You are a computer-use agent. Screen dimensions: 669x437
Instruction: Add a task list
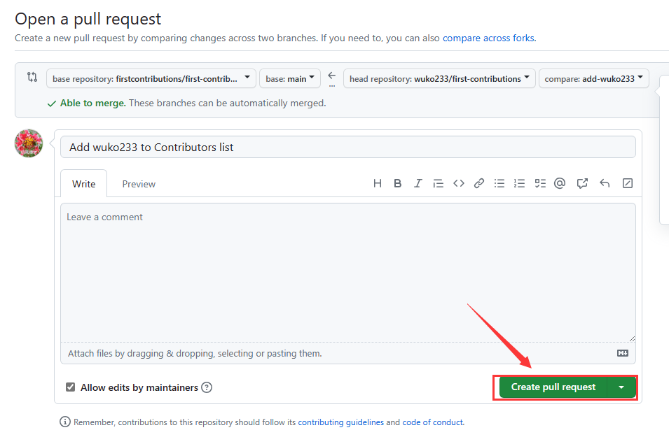point(540,184)
